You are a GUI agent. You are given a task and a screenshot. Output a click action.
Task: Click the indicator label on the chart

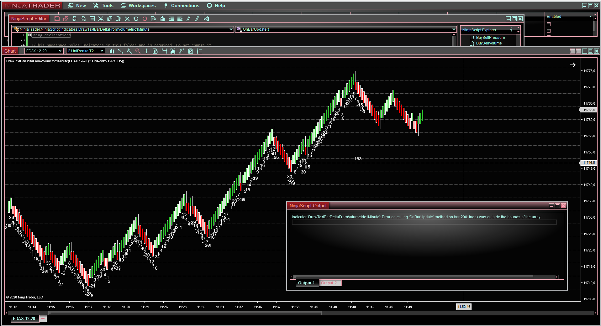pos(65,61)
